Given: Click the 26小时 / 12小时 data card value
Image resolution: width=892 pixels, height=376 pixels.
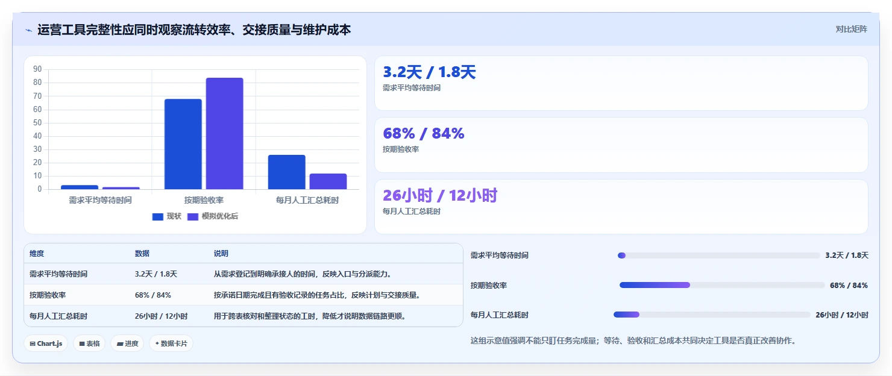Looking at the screenshot, I should point(440,195).
